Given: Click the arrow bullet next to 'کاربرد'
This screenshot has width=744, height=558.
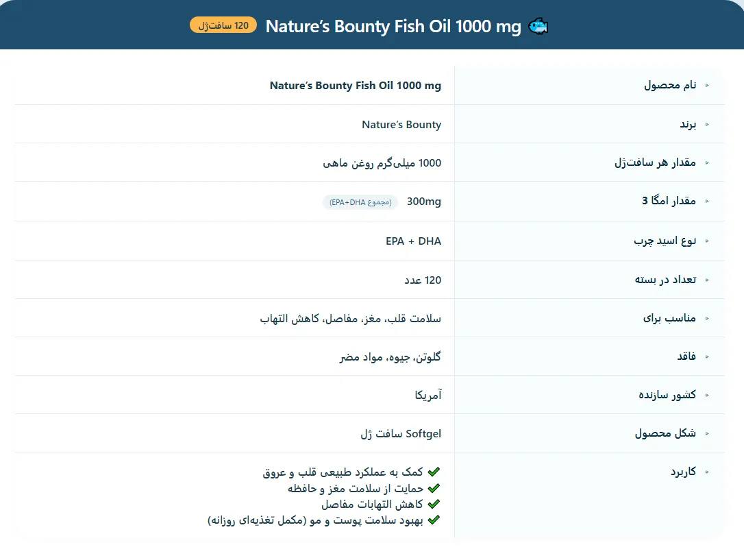Looking at the screenshot, I should pos(707,472).
